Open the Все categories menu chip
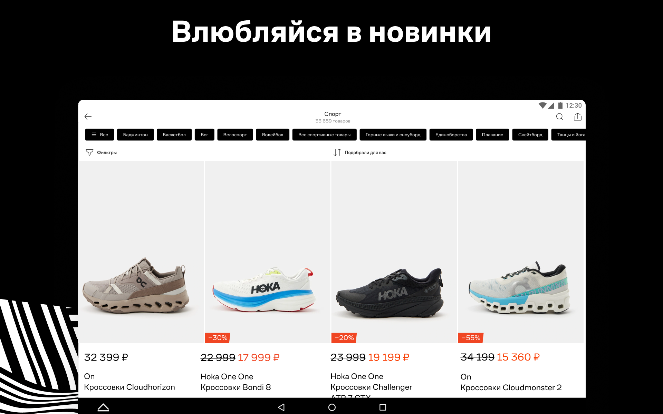 (99, 135)
